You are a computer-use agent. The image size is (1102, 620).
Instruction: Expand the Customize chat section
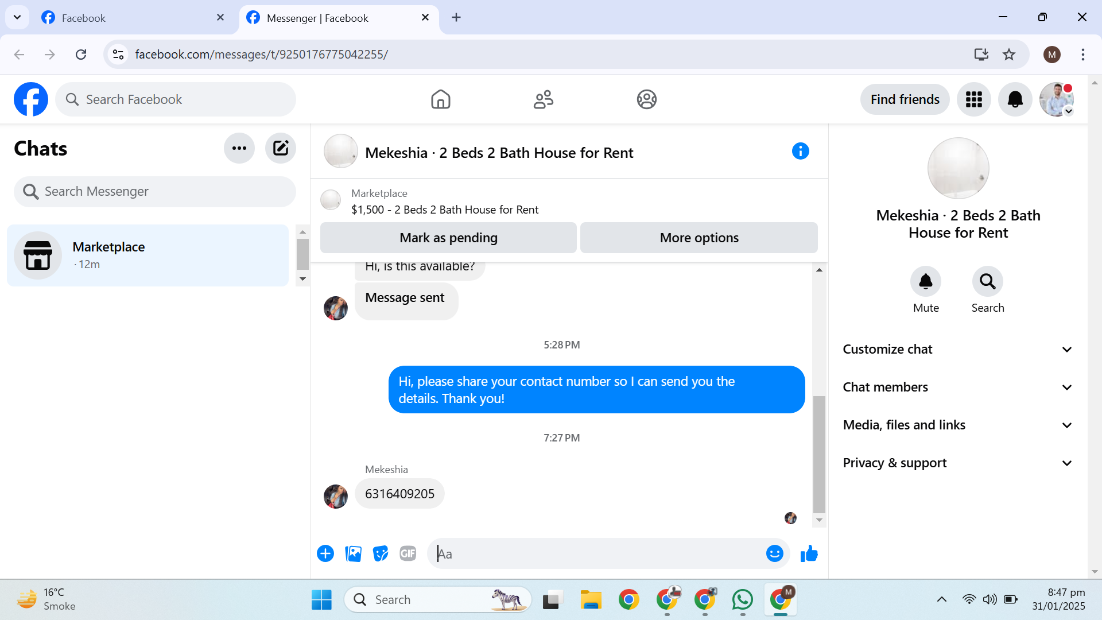tap(958, 349)
